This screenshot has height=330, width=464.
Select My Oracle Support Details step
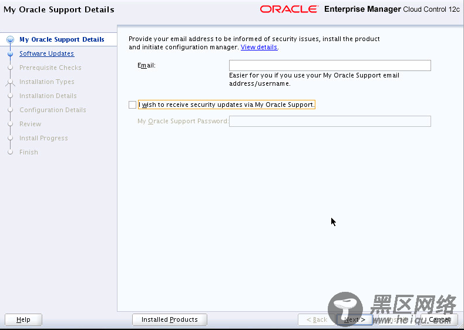click(62, 39)
